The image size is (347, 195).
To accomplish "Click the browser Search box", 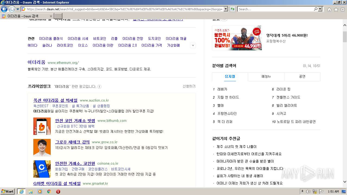I will point(275,9).
